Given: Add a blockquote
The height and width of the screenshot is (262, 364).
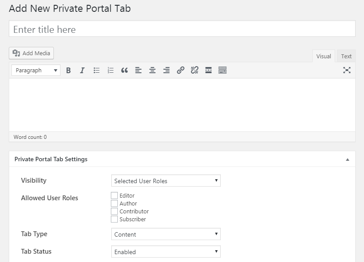Looking at the screenshot, I should [x=124, y=70].
